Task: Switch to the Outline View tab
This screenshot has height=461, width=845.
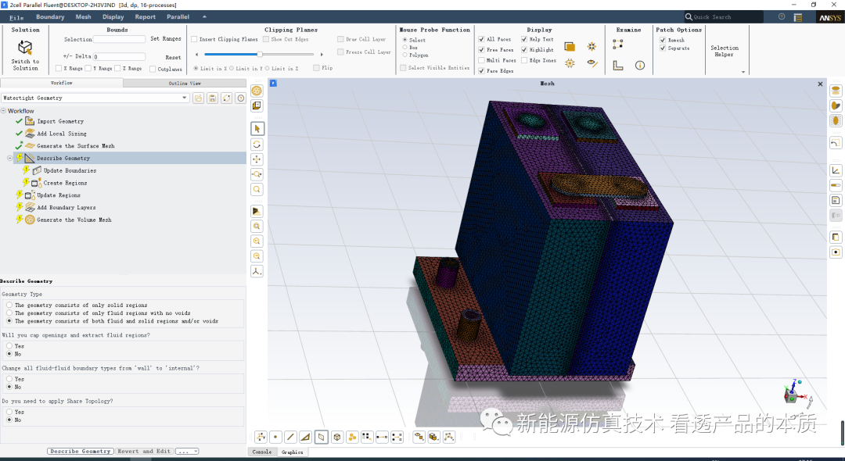Action: (185, 83)
